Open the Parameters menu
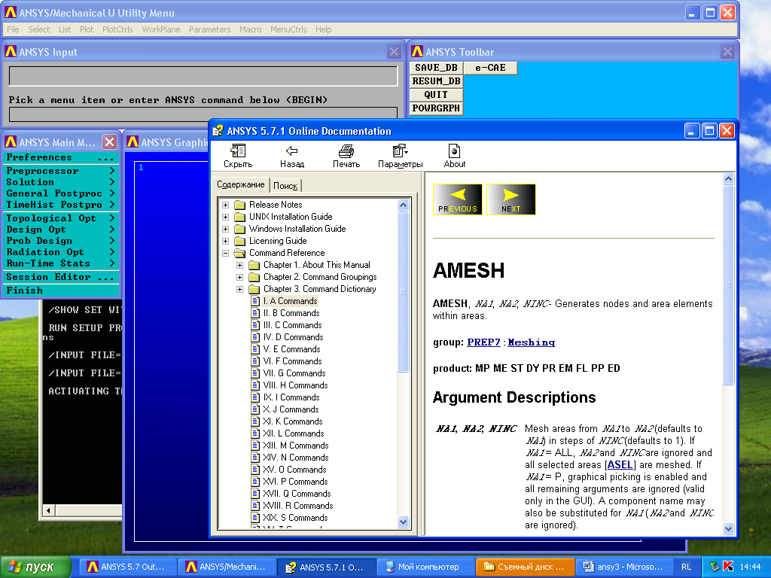Screen dimensions: 771x578 coord(209,29)
